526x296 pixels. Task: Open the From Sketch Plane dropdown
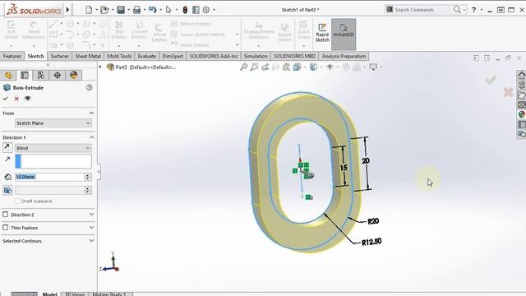click(53, 123)
